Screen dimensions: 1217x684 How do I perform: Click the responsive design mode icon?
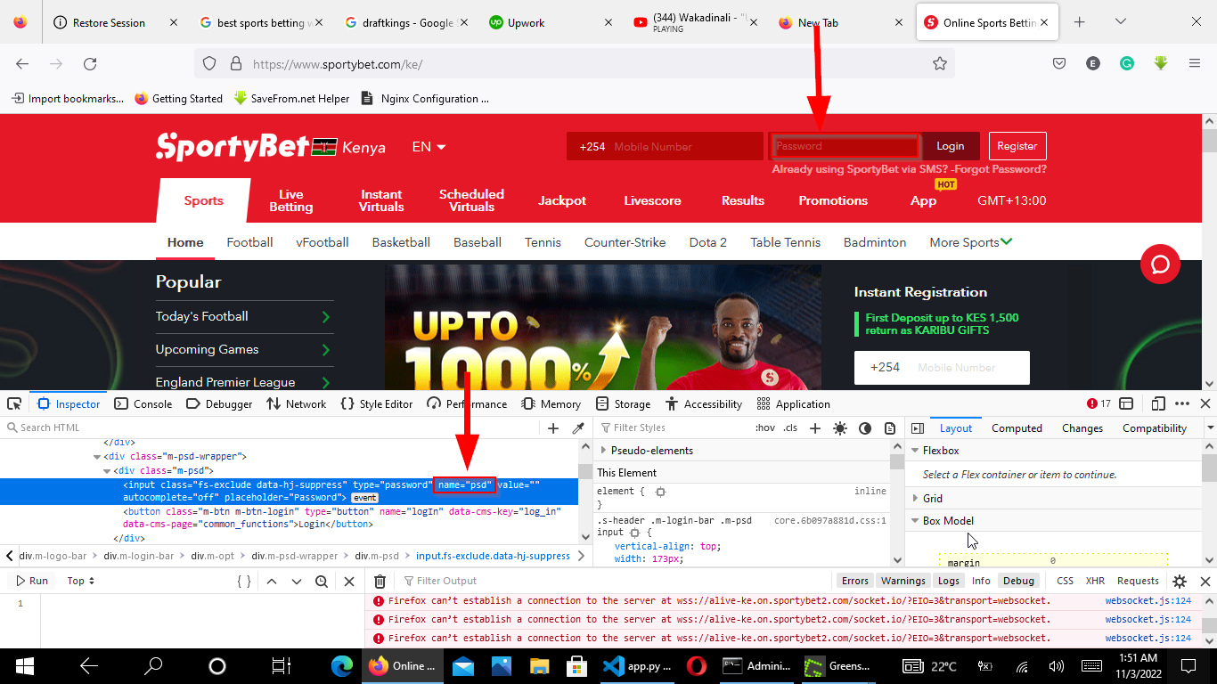(1158, 403)
